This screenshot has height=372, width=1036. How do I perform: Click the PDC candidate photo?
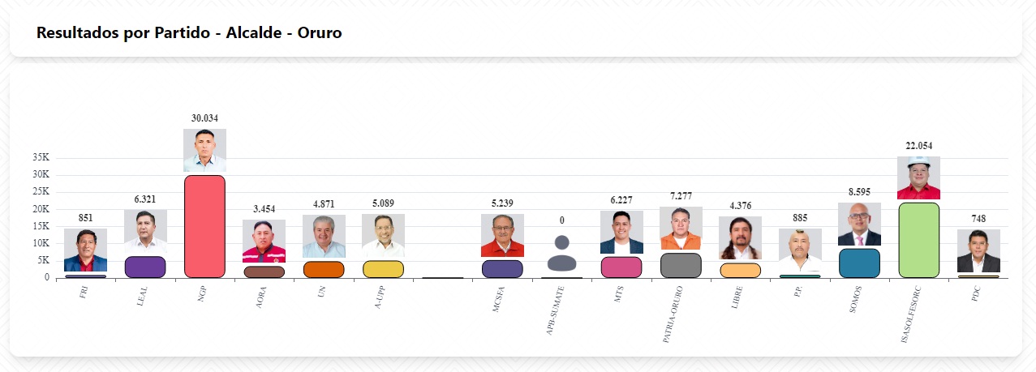click(x=978, y=251)
